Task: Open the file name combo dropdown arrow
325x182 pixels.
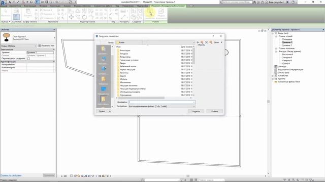Action: (x=194, y=102)
